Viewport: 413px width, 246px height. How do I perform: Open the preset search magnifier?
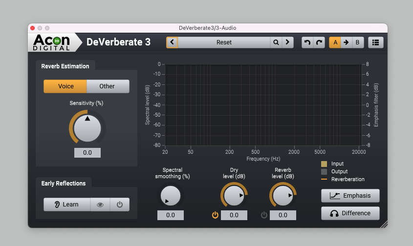[276, 42]
